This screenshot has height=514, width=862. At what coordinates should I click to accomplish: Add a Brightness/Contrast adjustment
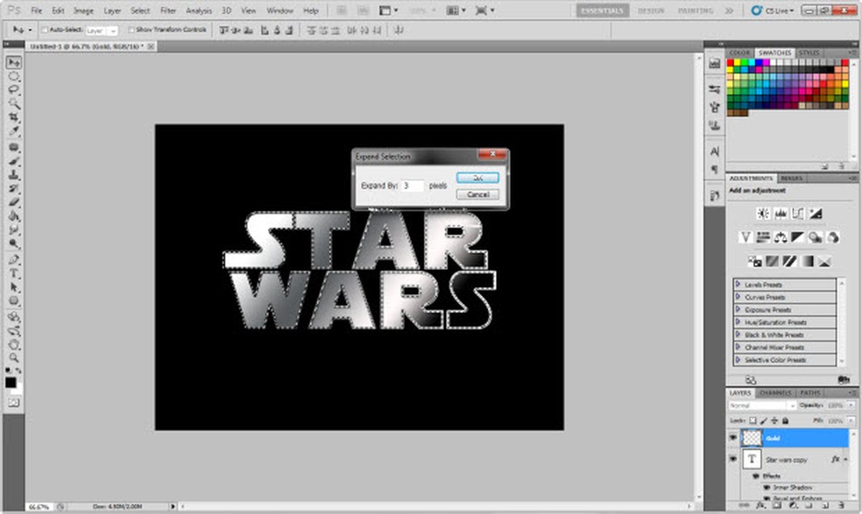pos(762,213)
